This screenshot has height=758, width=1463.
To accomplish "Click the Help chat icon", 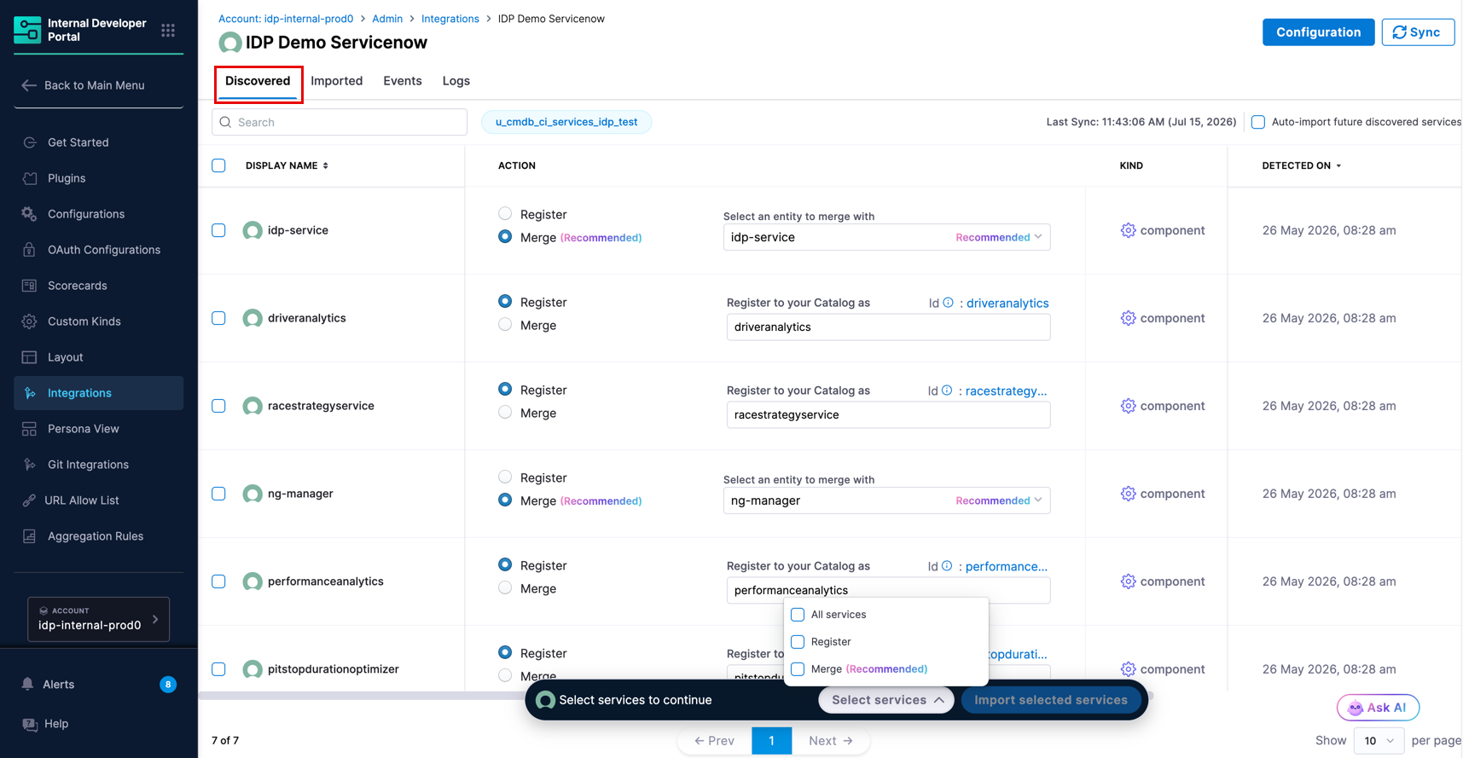I will pos(30,724).
